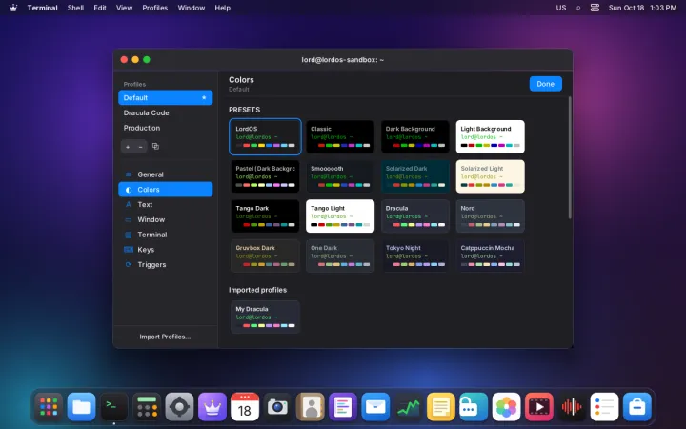Open the Profiles menu

[155, 8]
